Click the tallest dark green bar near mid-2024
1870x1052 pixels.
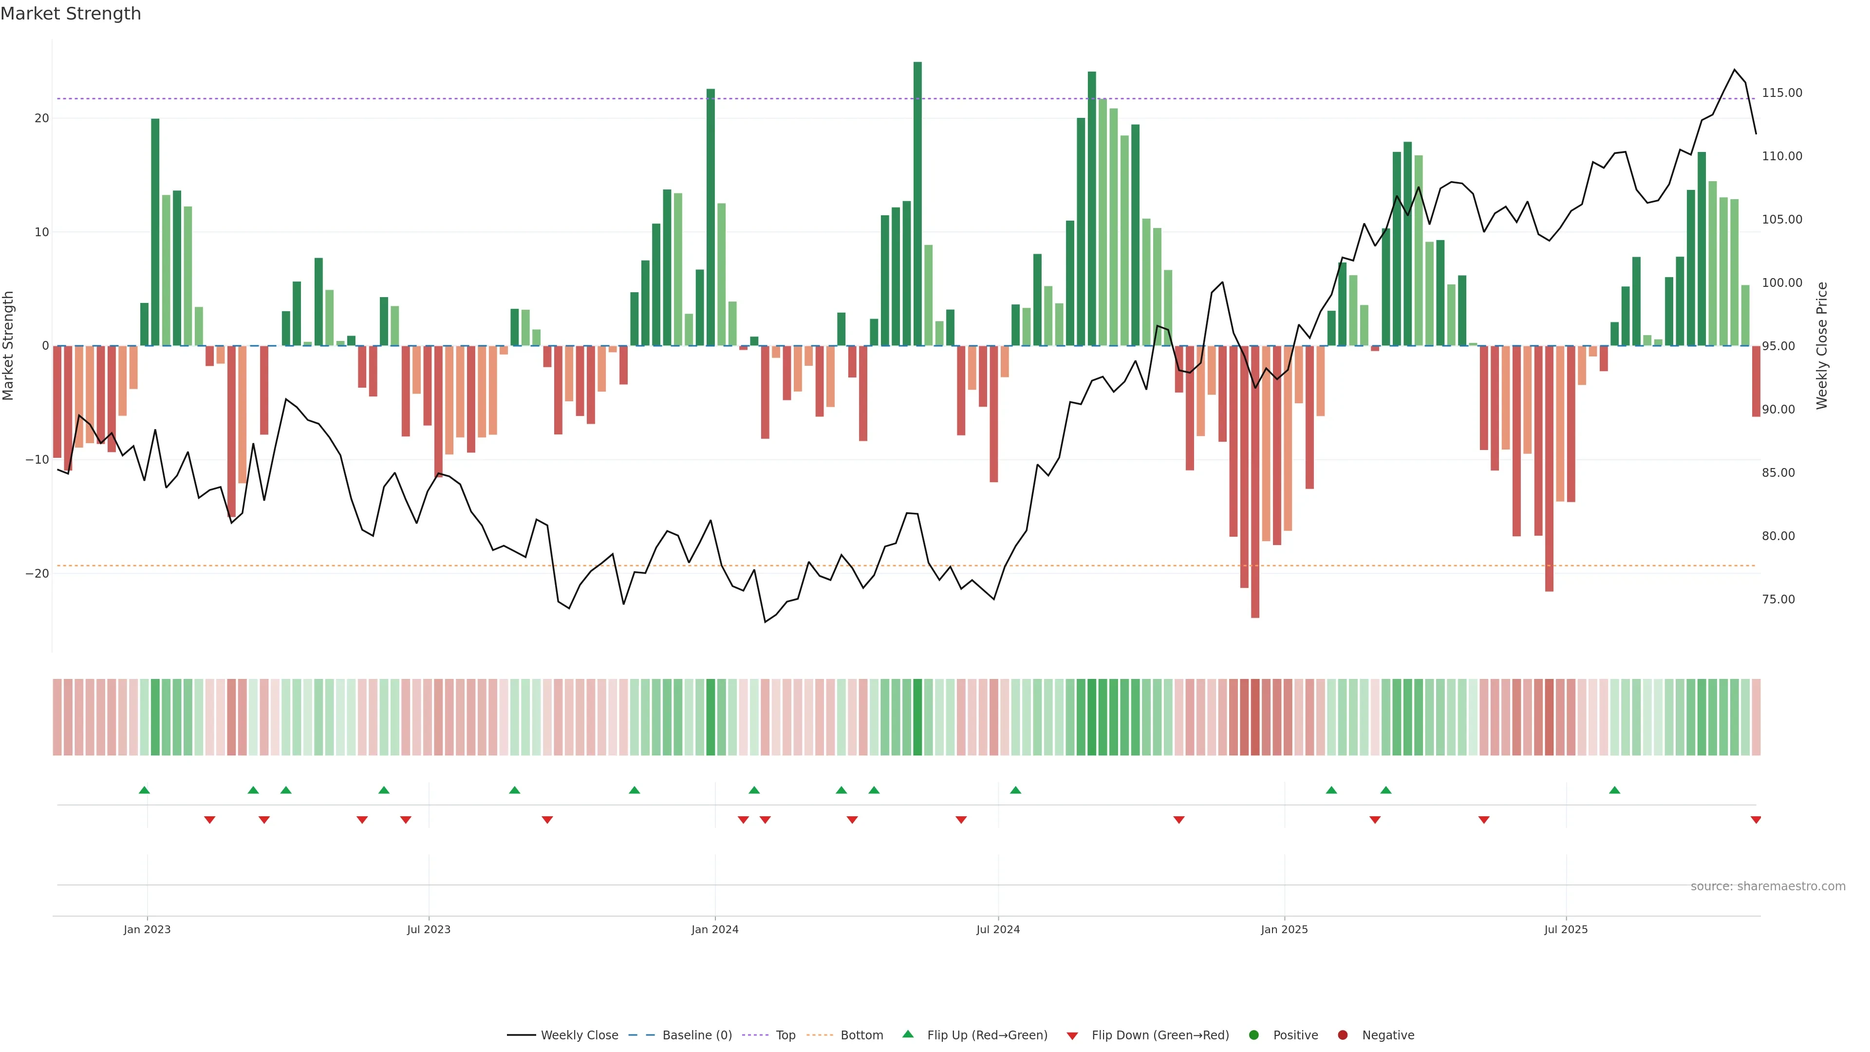tap(917, 203)
